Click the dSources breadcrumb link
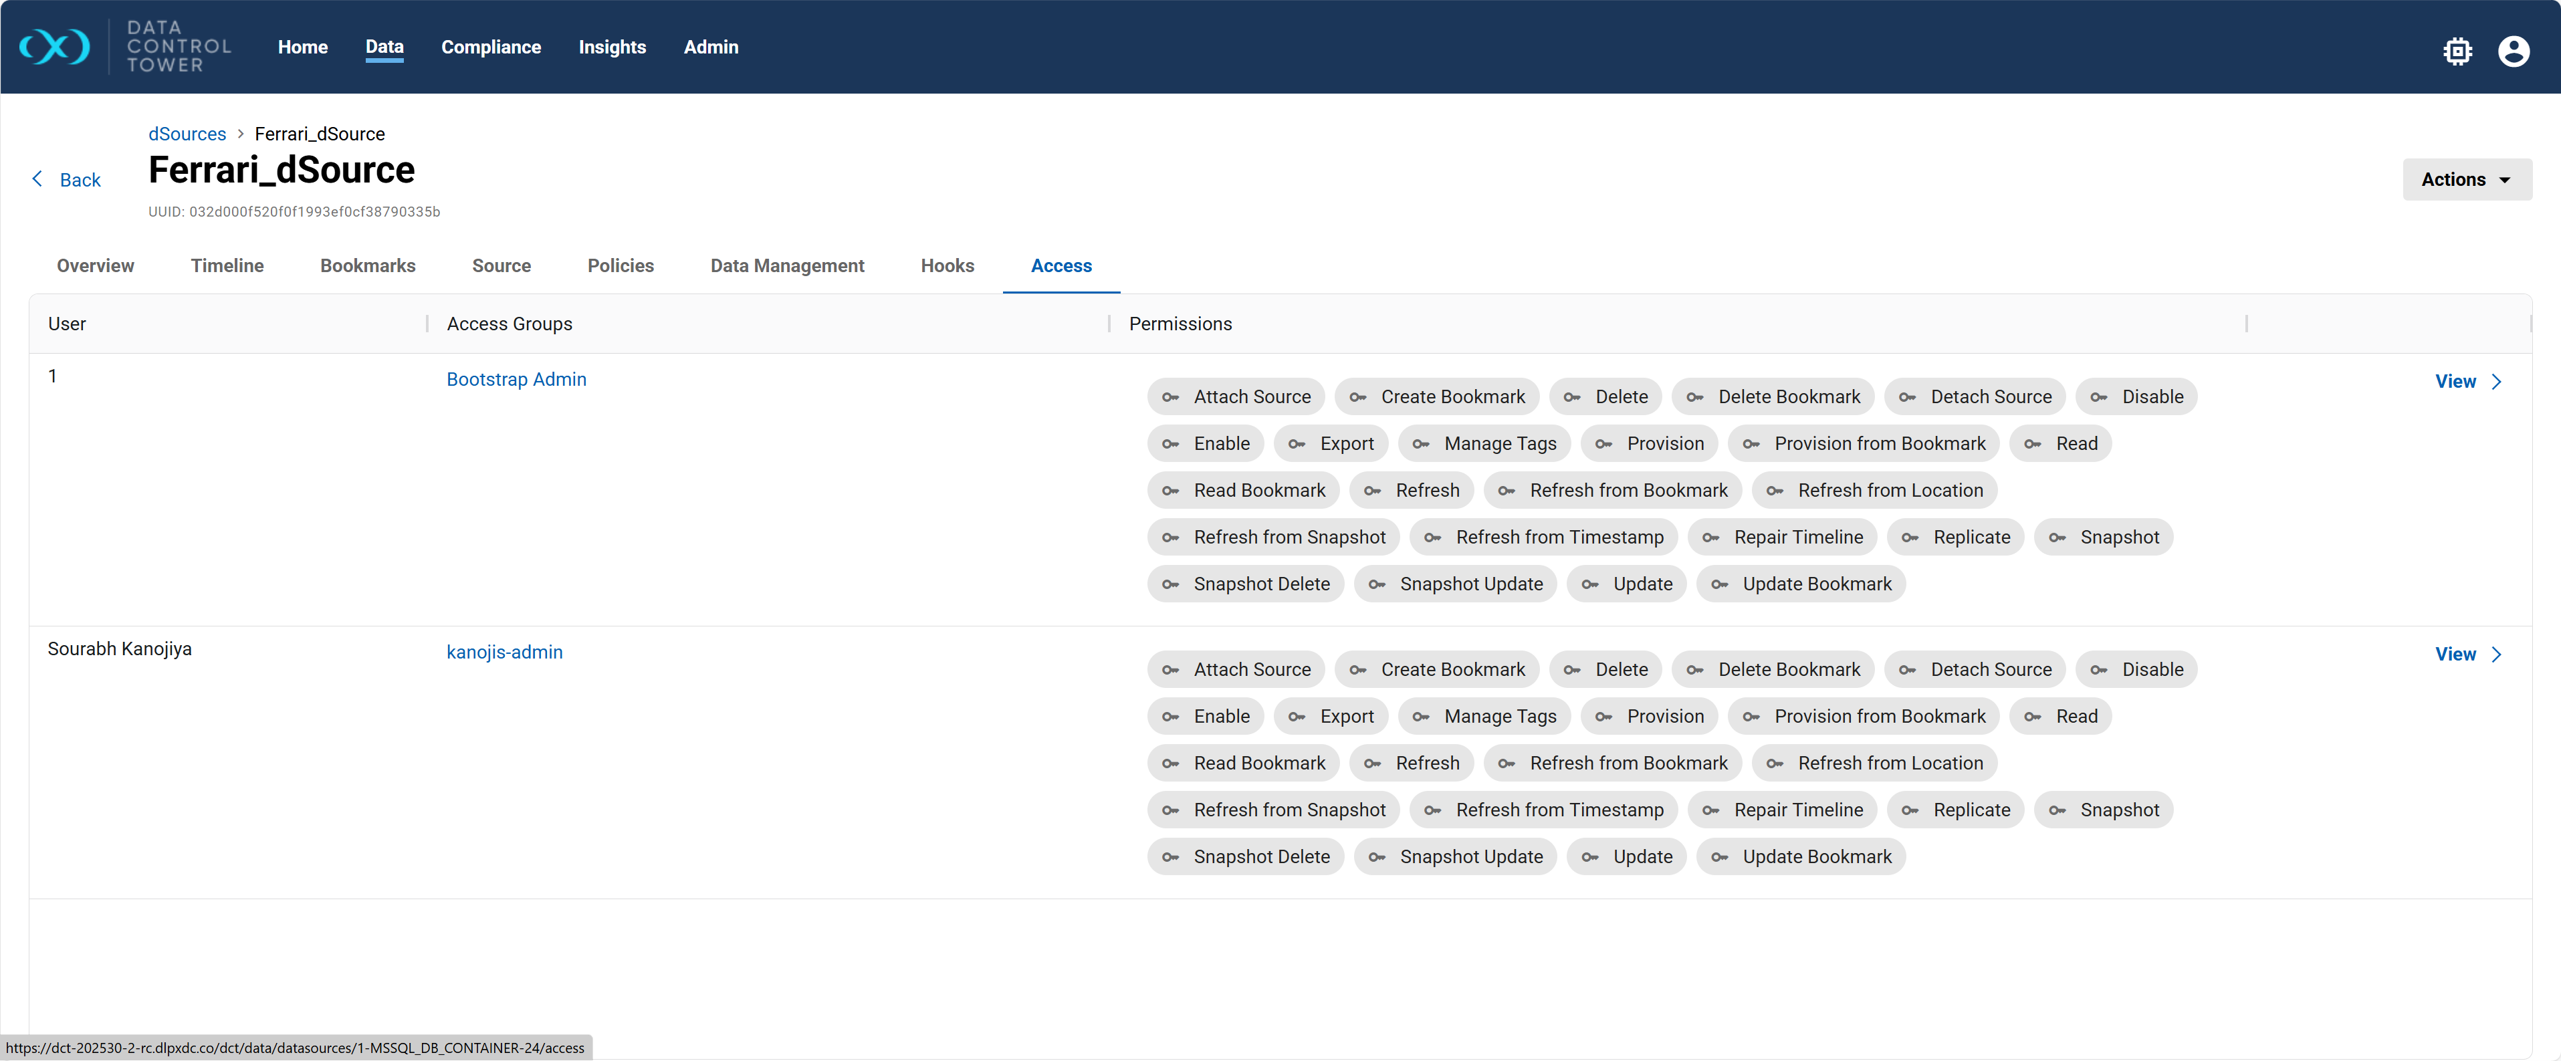This screenshot has height=1061, width=2561. [x=187, y=134]
